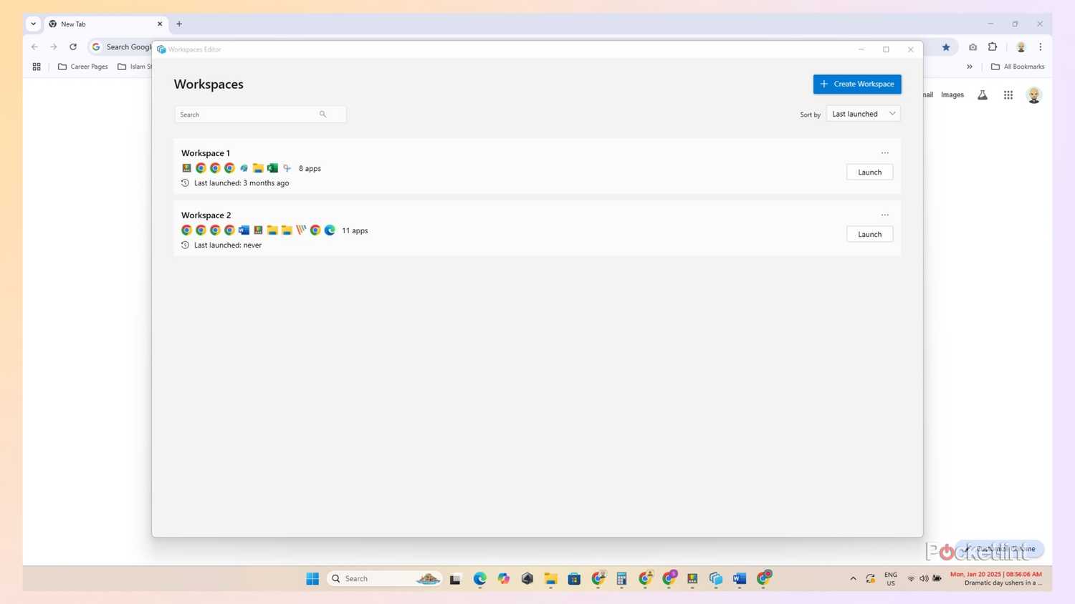1075x604 pixels.
Task: Show hidden system tray icons chevron
Action: point(853,579)
